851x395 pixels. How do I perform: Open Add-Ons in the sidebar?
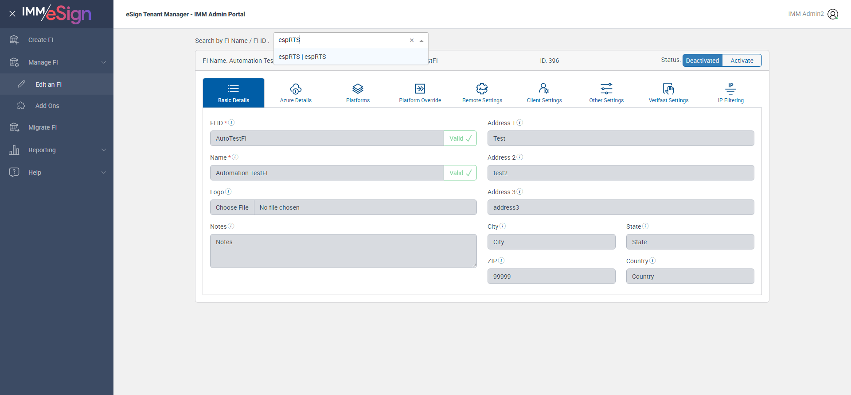coord(57,105)
